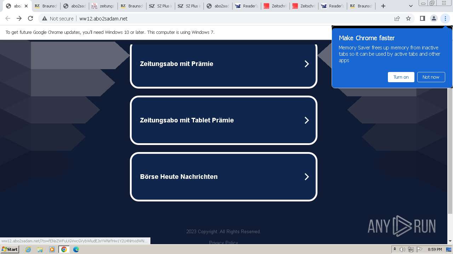
Task: Open a new tab
Action: point(383,6)
